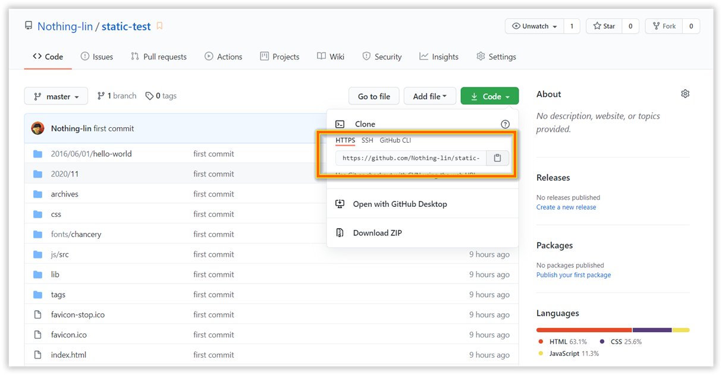This screenshot has height=375, width=722.
Task: Select GitHub CLI clone option
Action: pyautogui.click(x=395, y=141)
